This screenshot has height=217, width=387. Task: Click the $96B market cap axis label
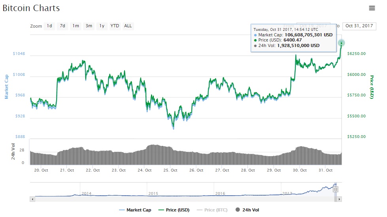point(20,95)
